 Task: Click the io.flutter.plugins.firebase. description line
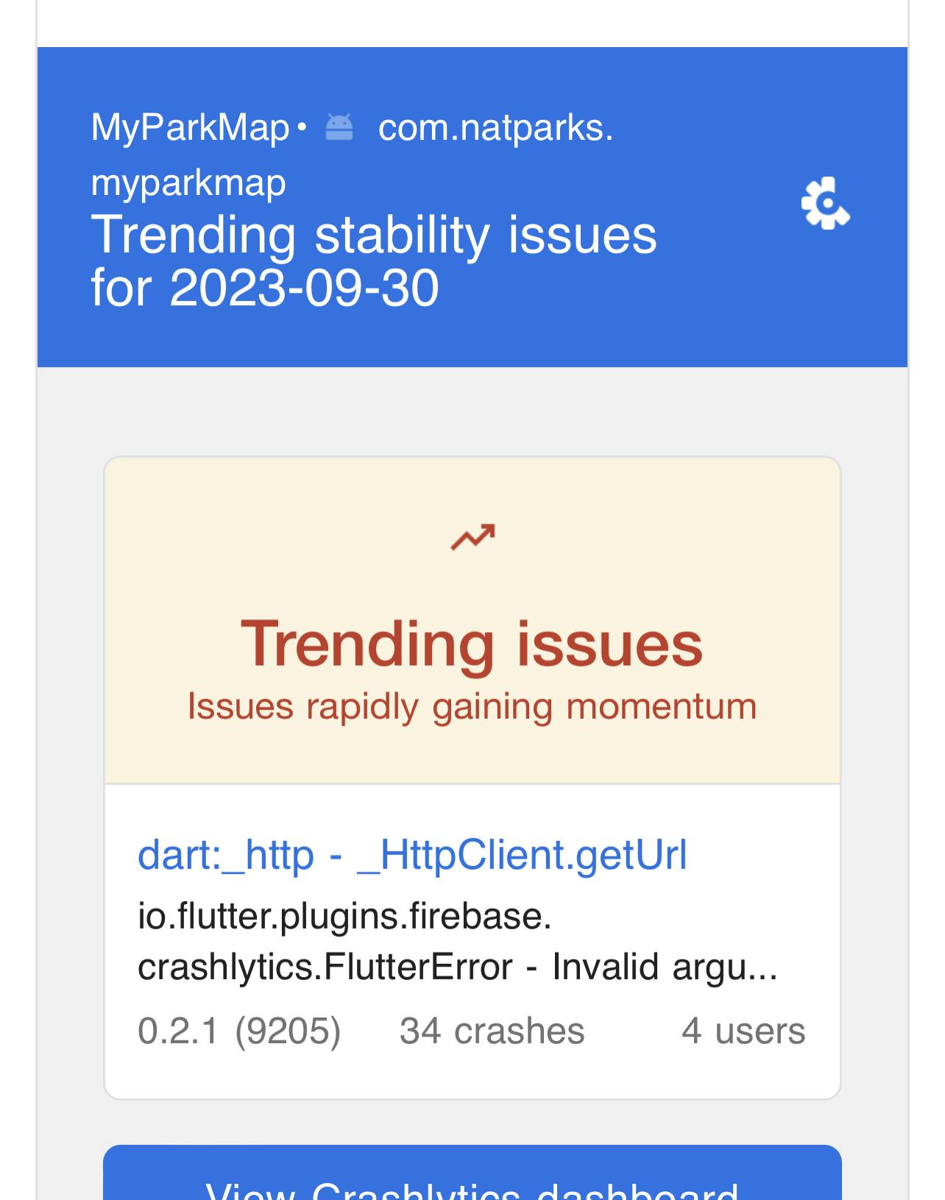tap(344, 917)
